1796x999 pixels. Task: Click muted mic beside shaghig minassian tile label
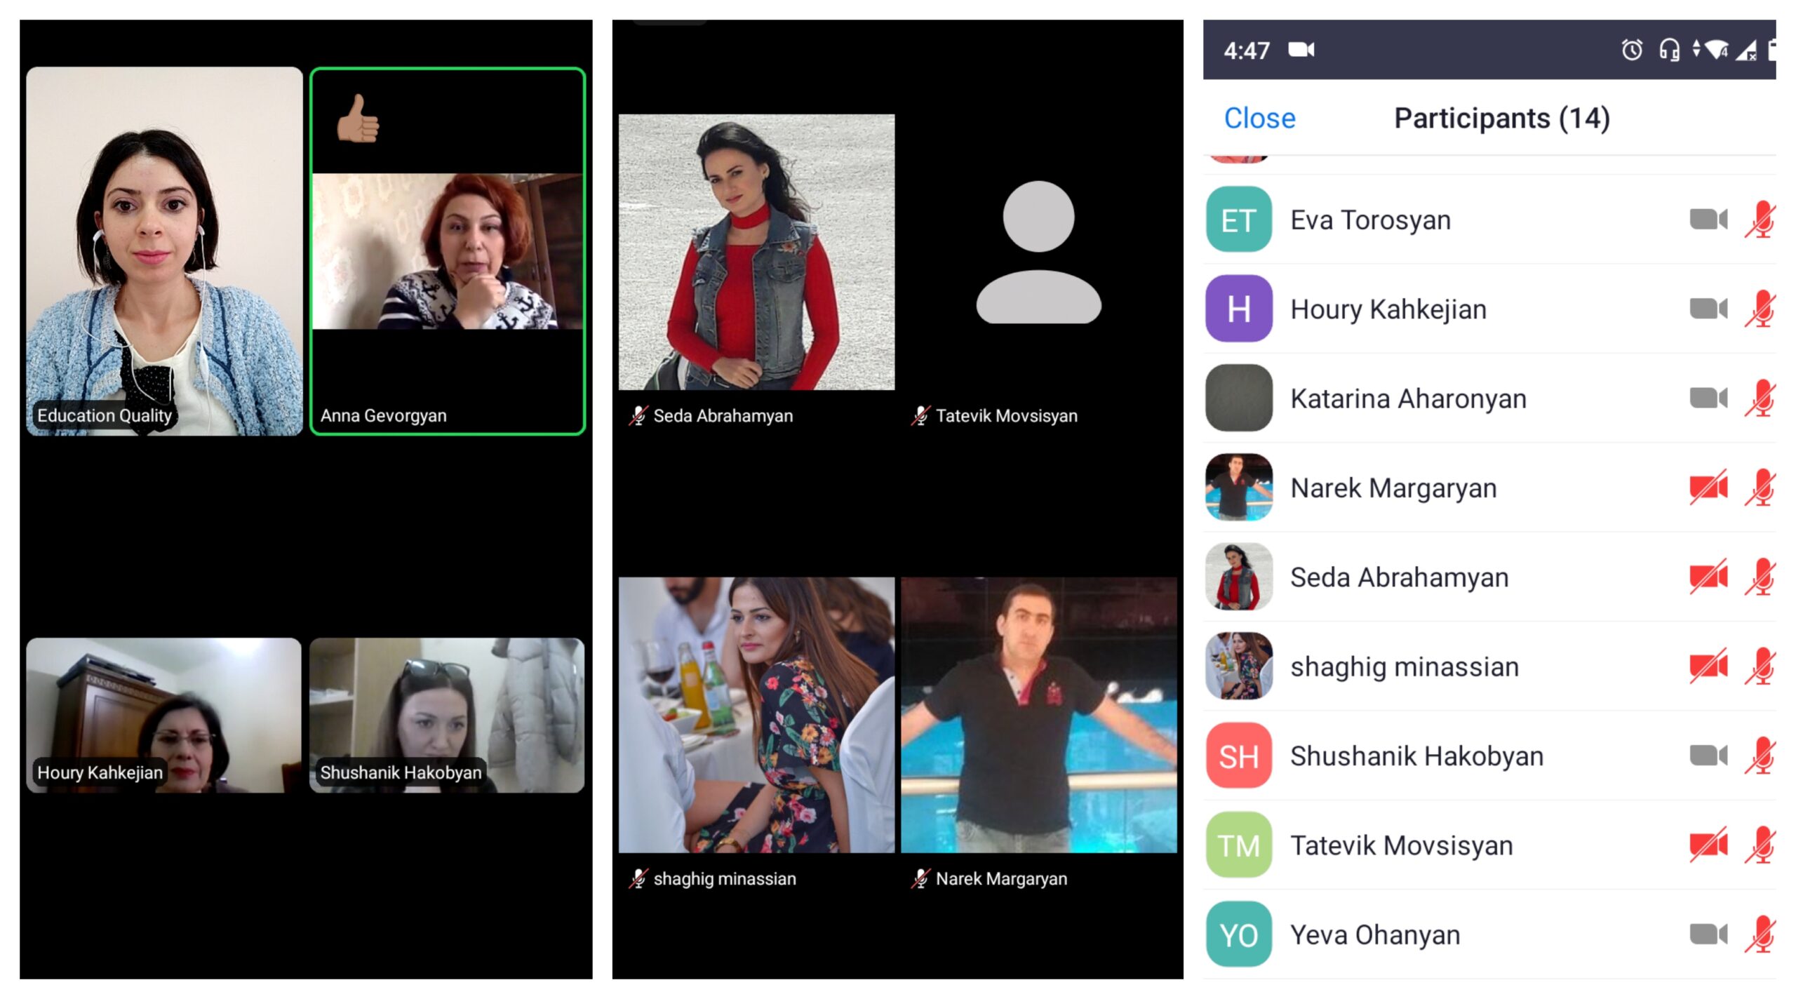coord(638,878)
